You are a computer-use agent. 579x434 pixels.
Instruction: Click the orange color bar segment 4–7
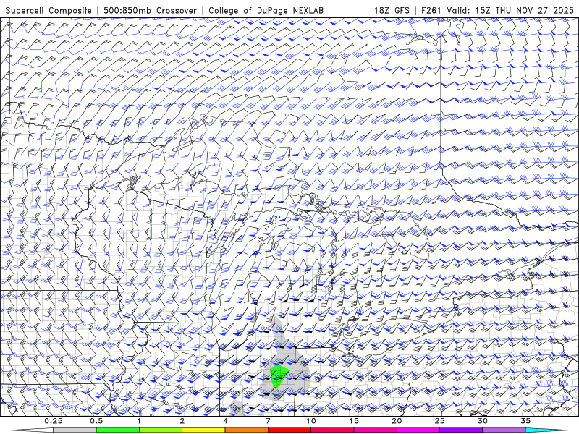[247, 430]
